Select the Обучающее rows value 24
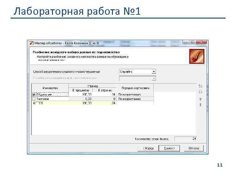This screenshot has height=173, width=231. click(x=114, y=95)
